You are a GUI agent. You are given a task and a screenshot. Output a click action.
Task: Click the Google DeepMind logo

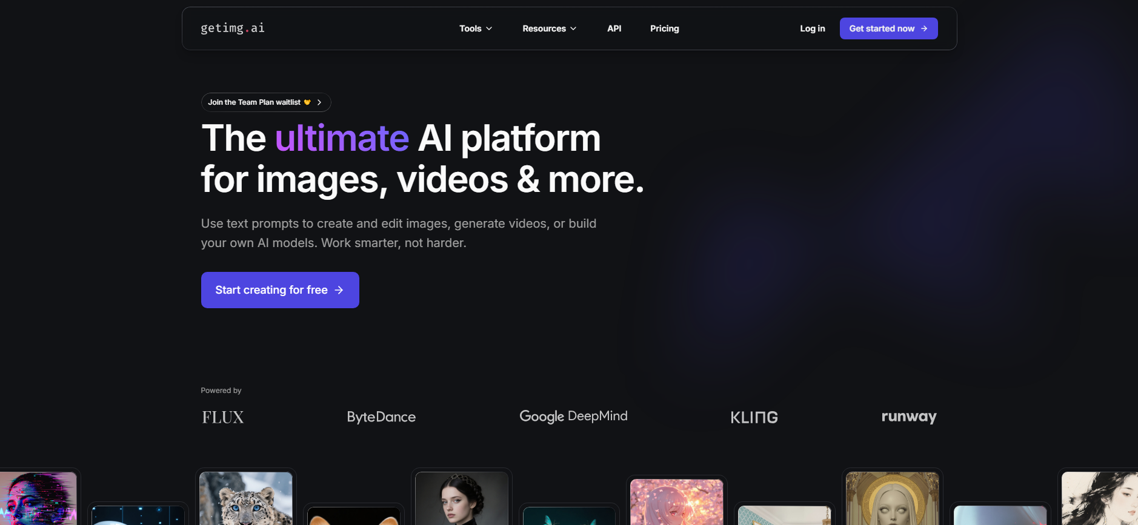[573, 416]
